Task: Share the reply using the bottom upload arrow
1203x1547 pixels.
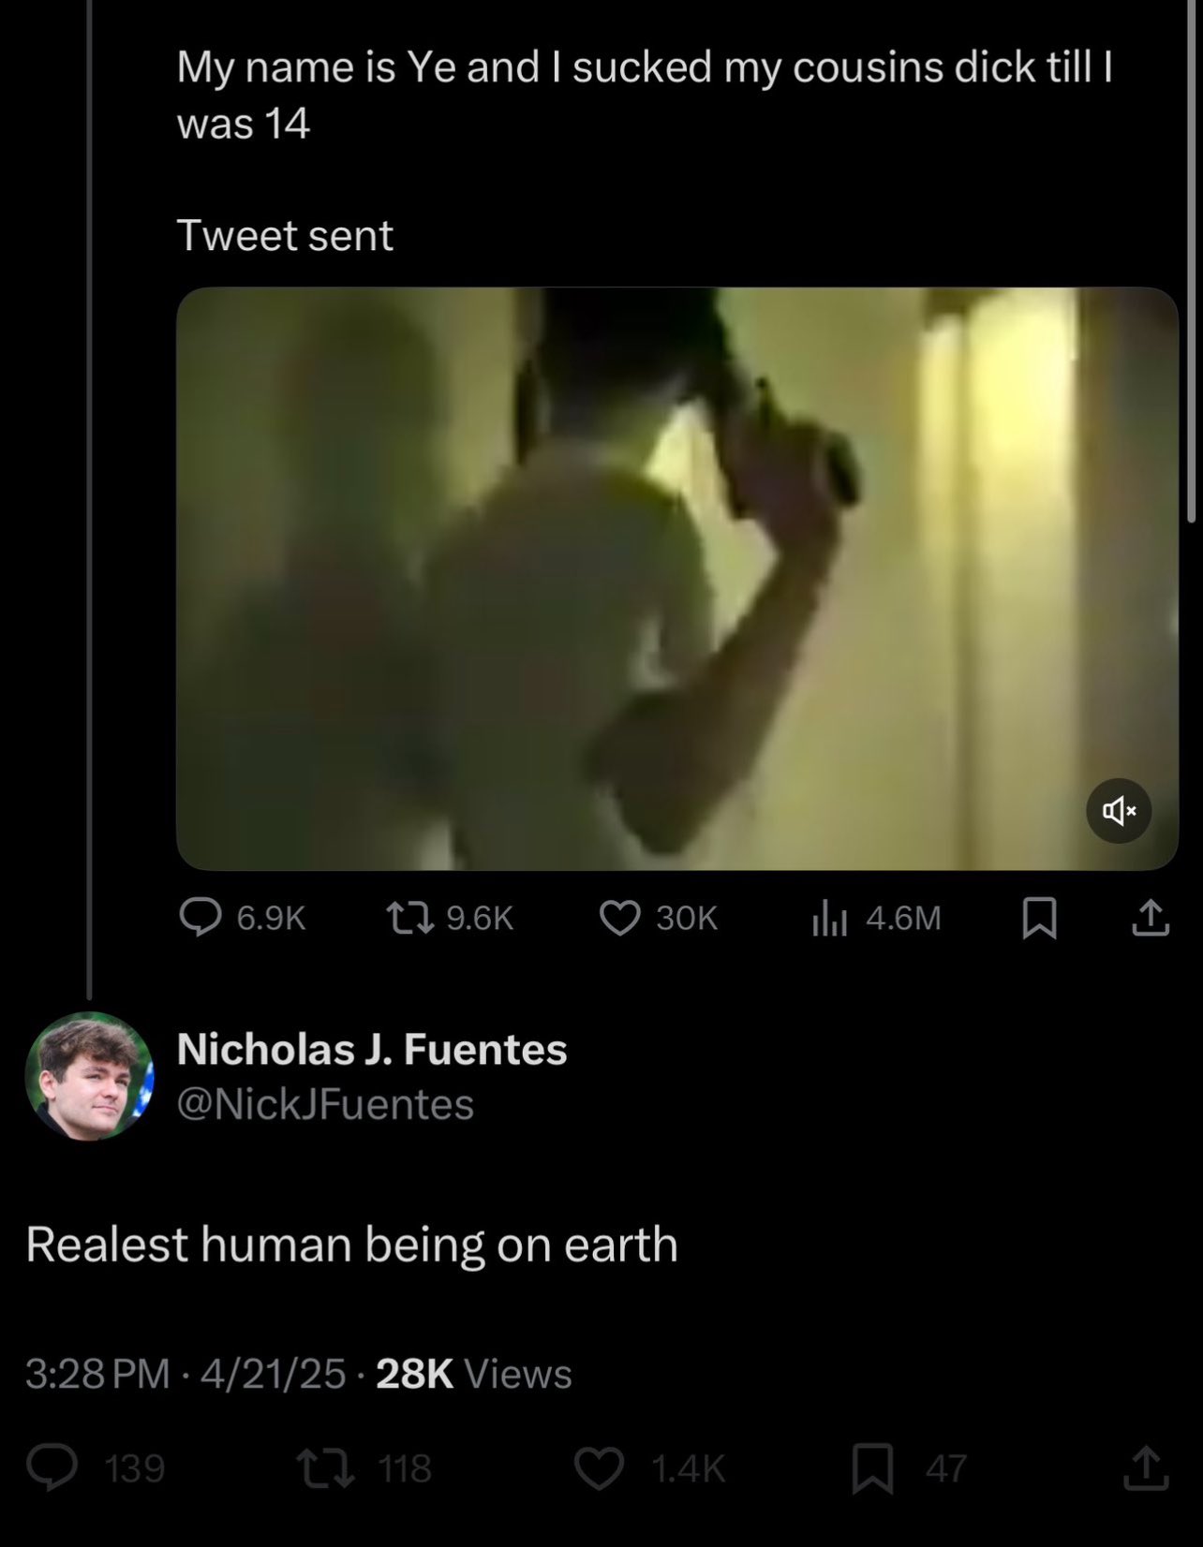Action: point(1144,1467)
